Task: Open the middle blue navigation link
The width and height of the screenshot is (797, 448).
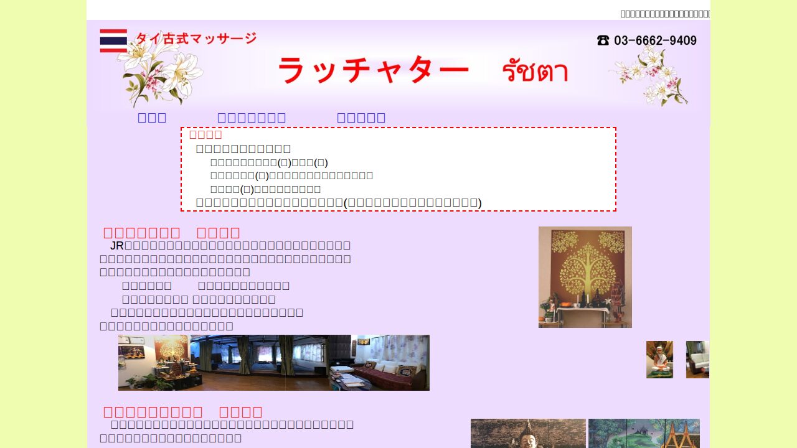Action: coord(252,118)
